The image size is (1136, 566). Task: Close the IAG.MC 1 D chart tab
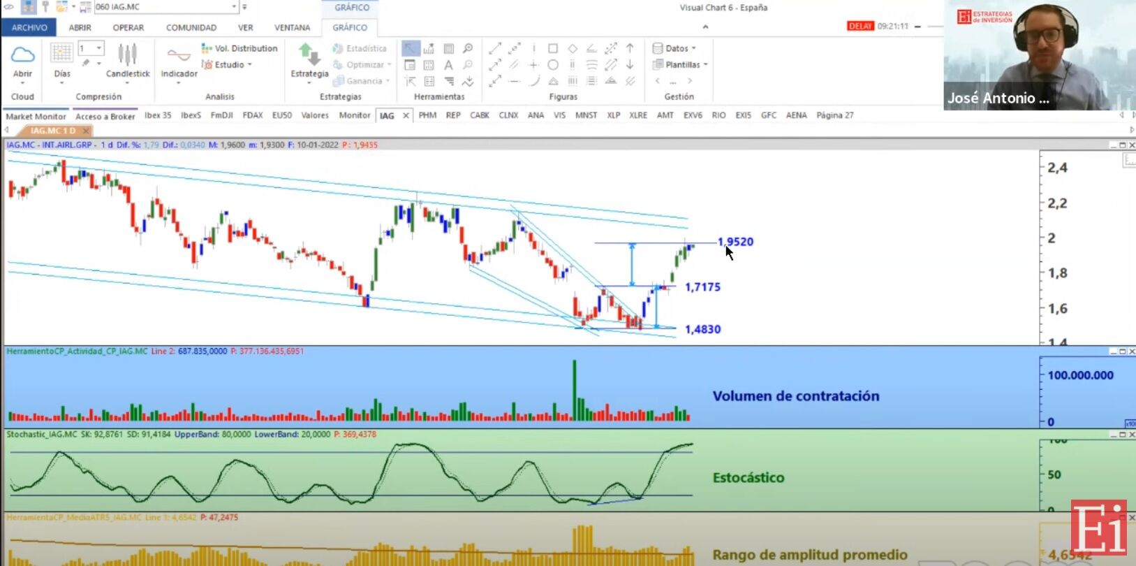point(86,131)
